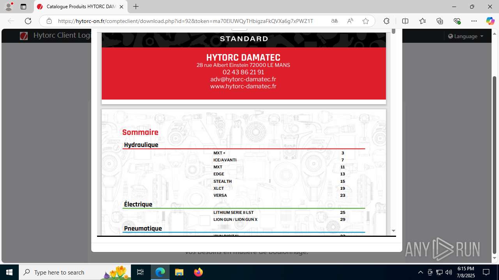Launch Copilot from the toolbar
The width and height of the screenshot is (499, 280).
pos(490,21)
